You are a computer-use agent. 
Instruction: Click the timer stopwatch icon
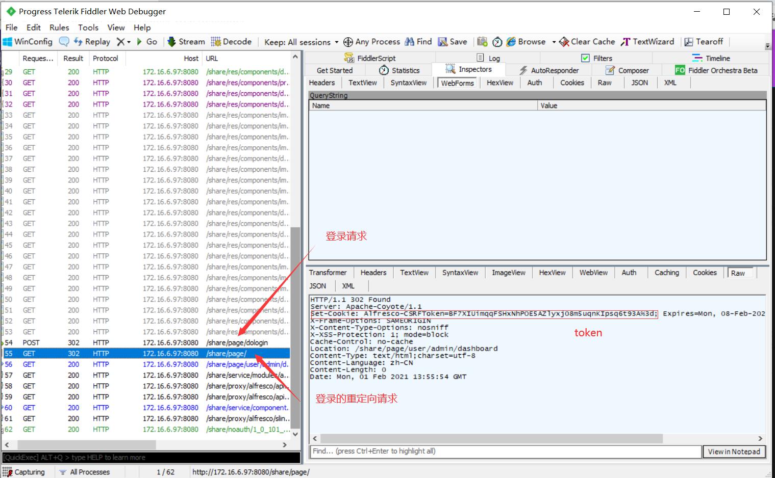tap(497, 42)
